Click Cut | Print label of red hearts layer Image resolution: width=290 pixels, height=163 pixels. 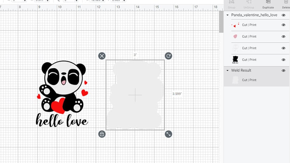pos(249,25)
